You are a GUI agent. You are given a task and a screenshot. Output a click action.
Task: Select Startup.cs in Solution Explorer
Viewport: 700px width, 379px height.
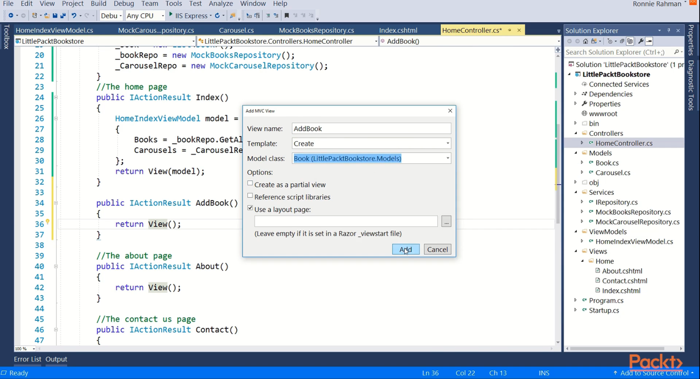click(x=604, y=310)
